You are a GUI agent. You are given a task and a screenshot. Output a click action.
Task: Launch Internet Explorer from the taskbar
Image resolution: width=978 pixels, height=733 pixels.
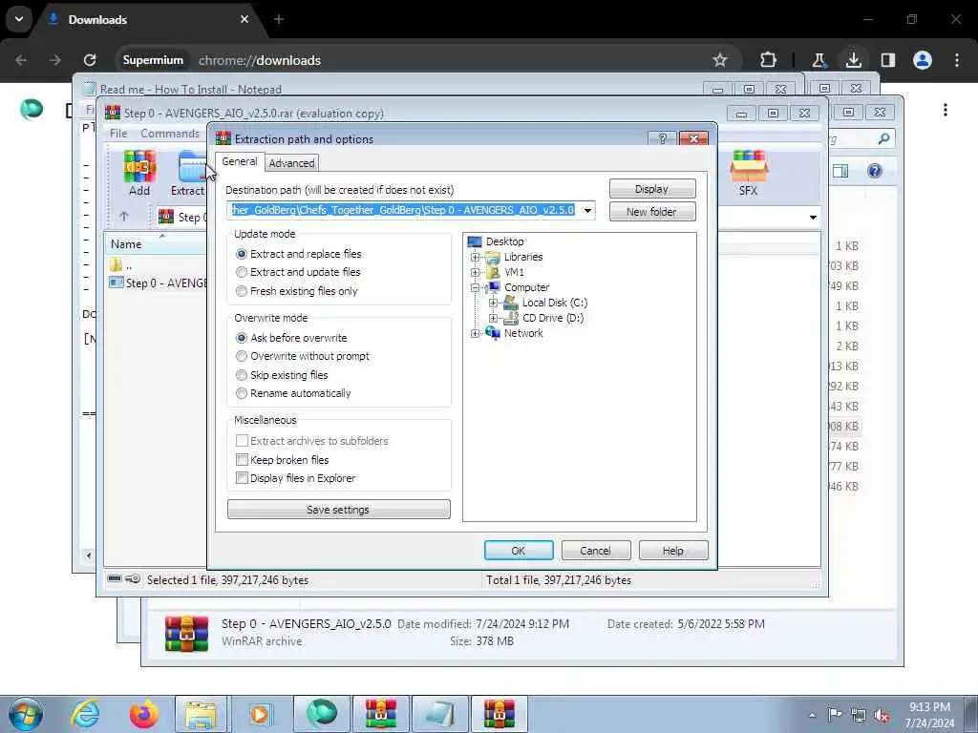(85, 714)
